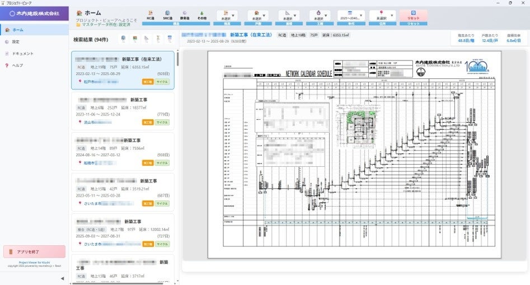Toggle the 鉄骨造 structure filter
The image size is (530, 285).
pyautogui.click(x=185, y=15)
